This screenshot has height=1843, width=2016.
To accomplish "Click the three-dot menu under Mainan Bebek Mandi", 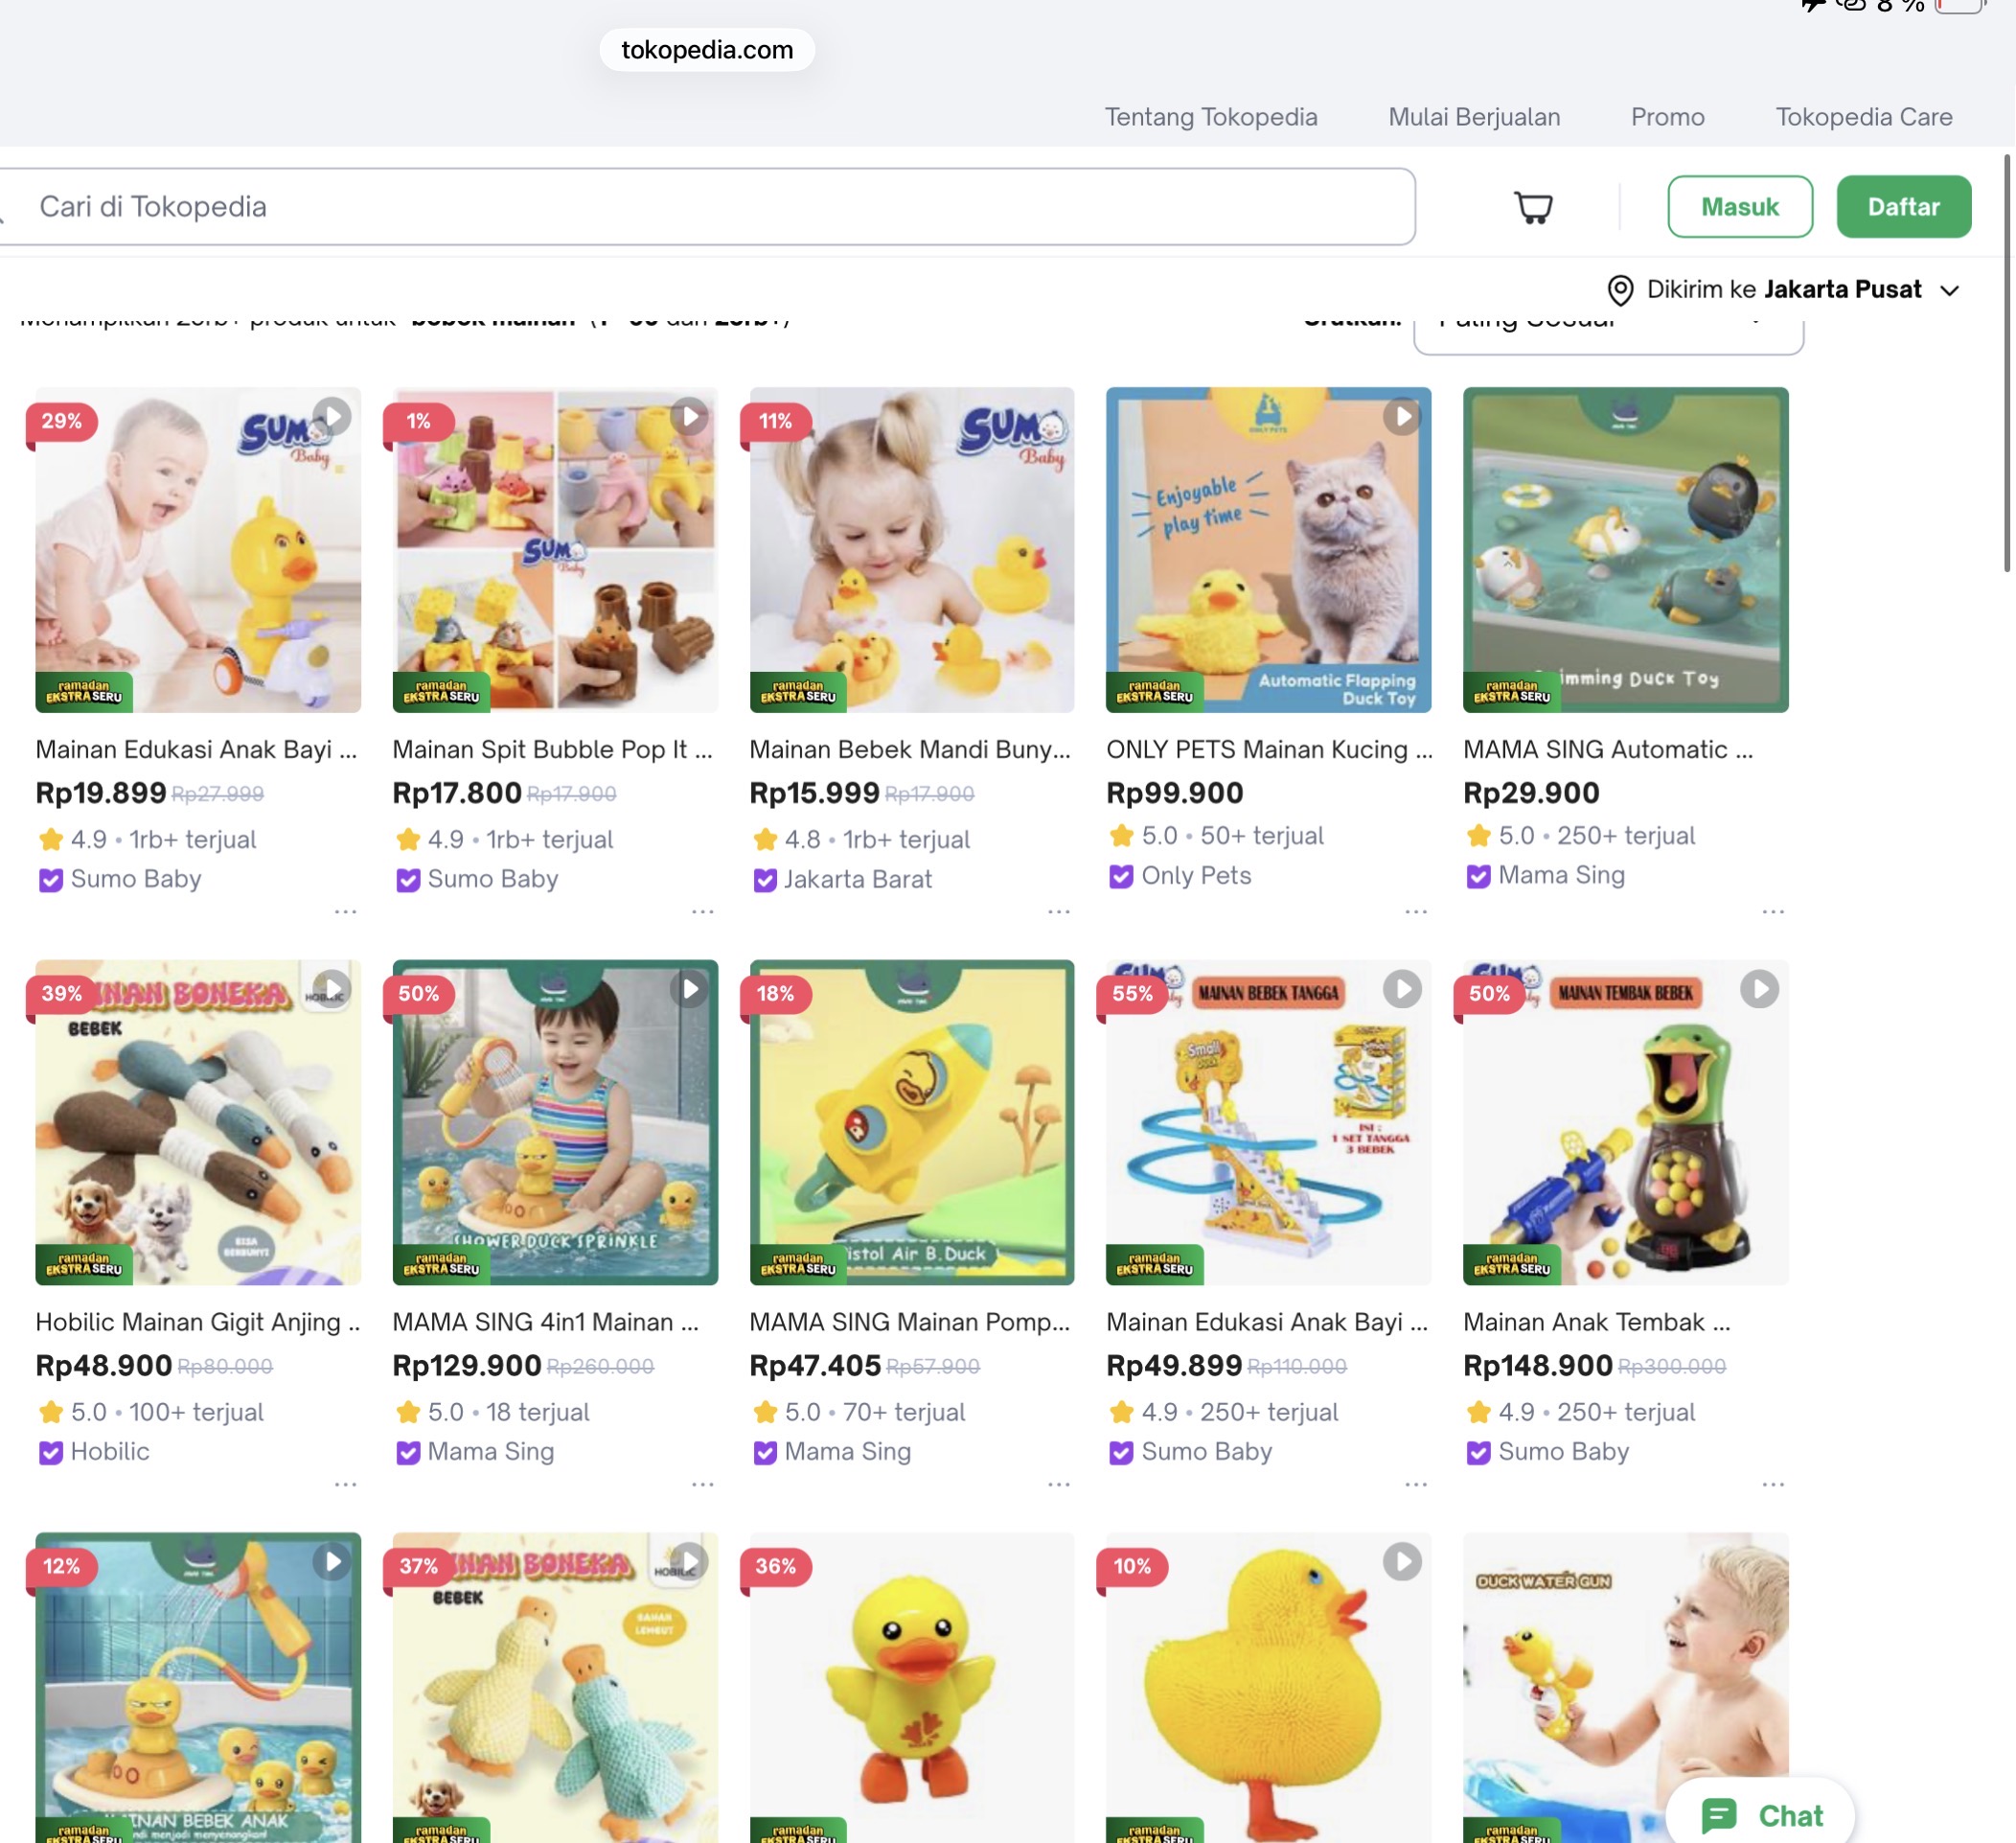I will pyautogui.click(x=1058, y=911).
